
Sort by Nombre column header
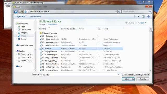point(43,29)
